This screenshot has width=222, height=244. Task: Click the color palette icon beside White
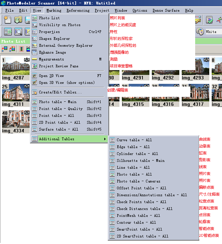coord(200,32)
